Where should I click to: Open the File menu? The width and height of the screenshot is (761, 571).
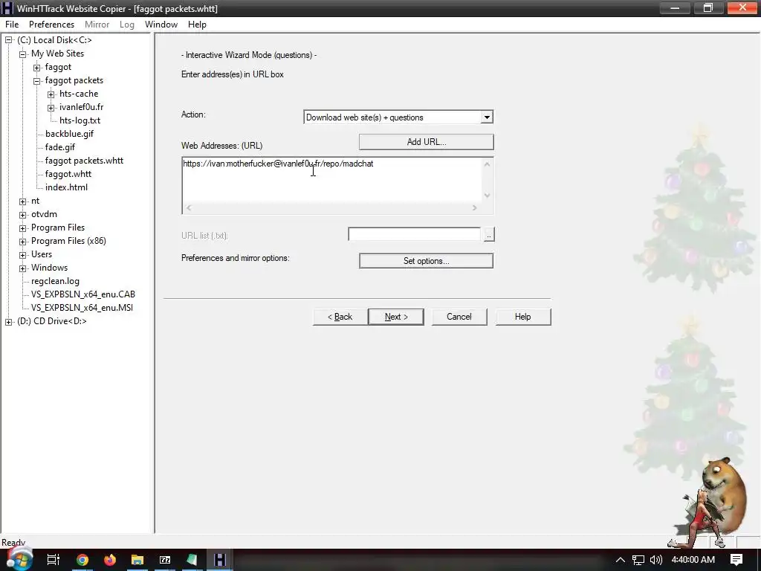pos(12,25)
